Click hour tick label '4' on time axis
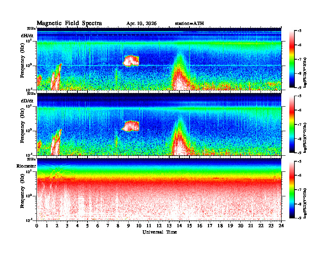The image size is (335, 259). 77,226
